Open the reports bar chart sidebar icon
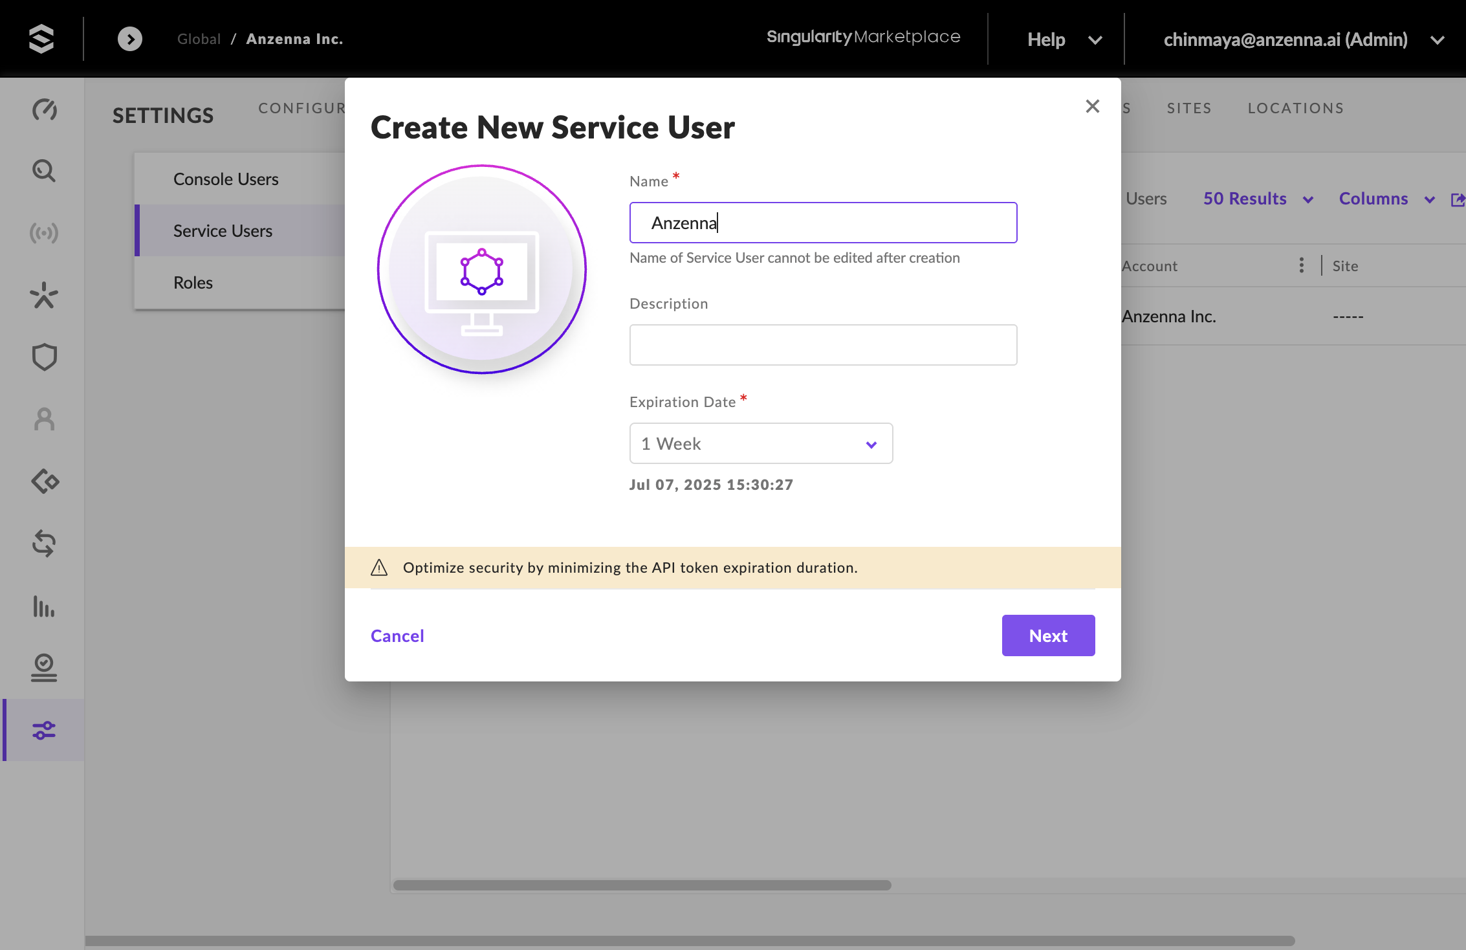Image resolution: width=1466 pixels, height=950 pixels. [x=44, y=607]
